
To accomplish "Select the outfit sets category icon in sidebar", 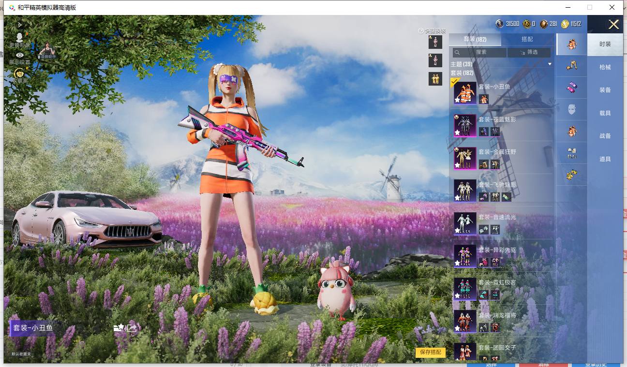I will (572, 44).
